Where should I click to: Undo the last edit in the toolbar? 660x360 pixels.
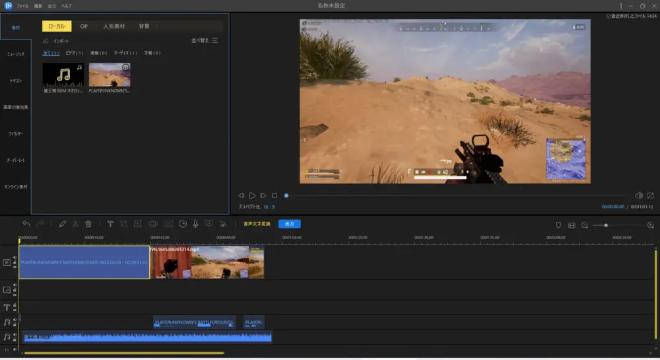click(x=26, y=224)
